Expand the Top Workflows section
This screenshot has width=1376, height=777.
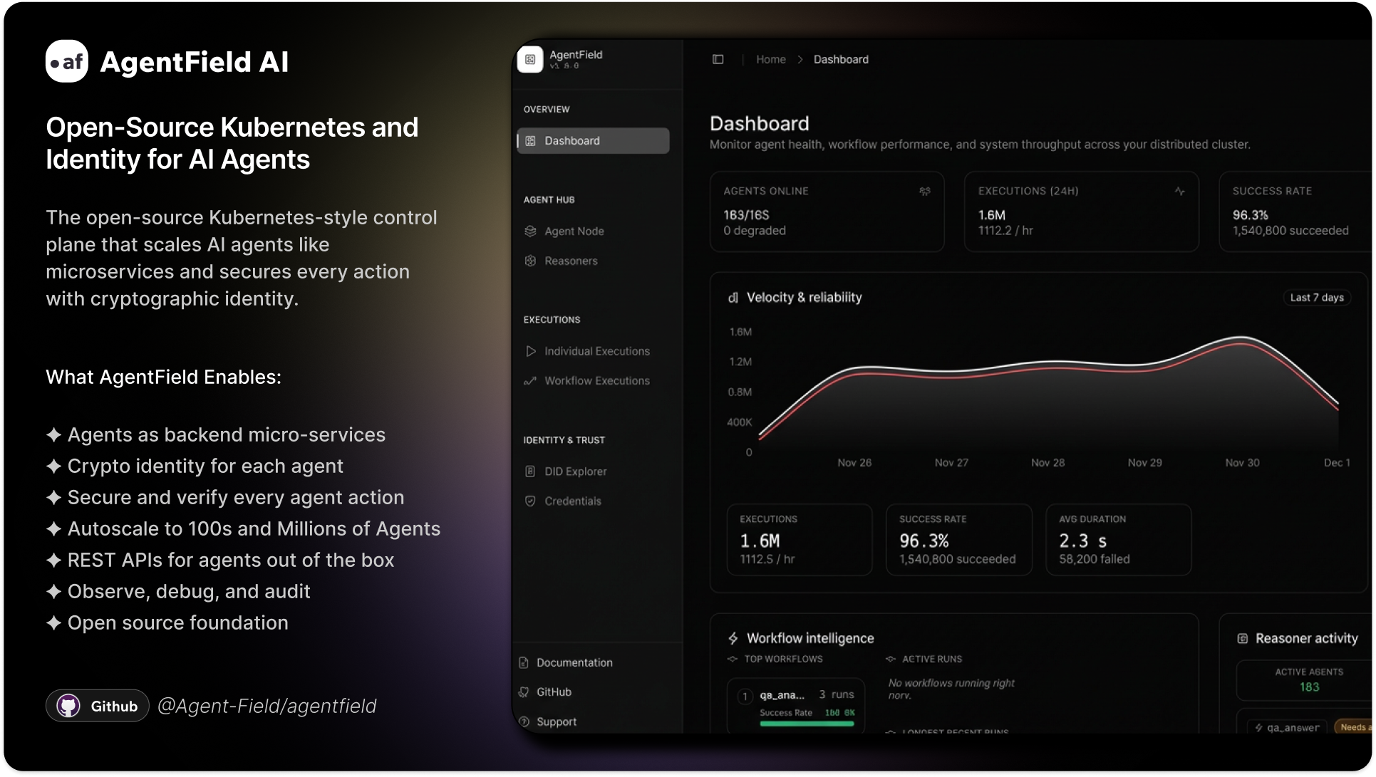pyautogui.click(x=731, y=659)
